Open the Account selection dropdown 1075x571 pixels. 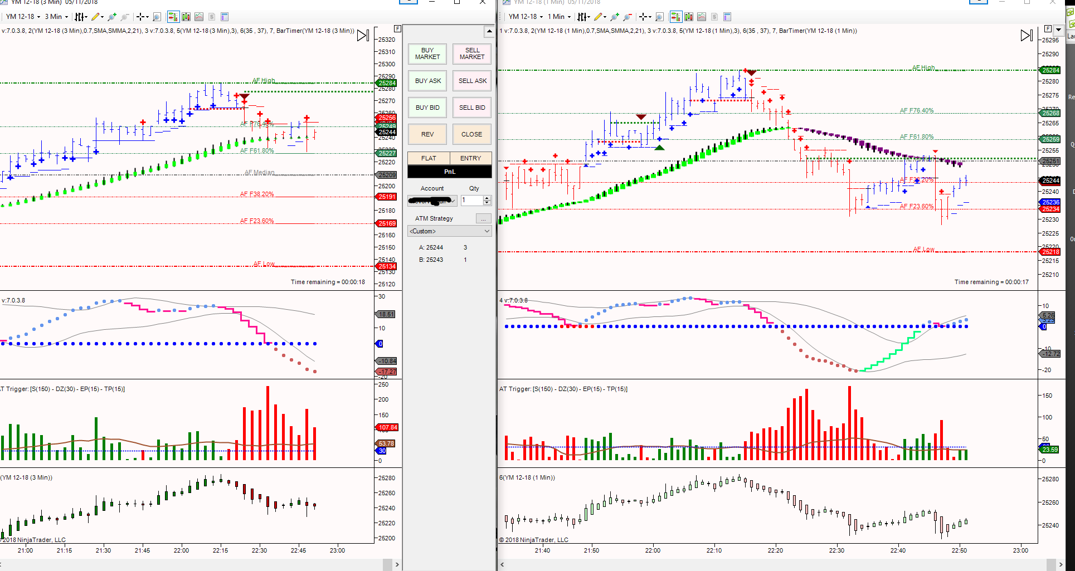pos(432,201)
